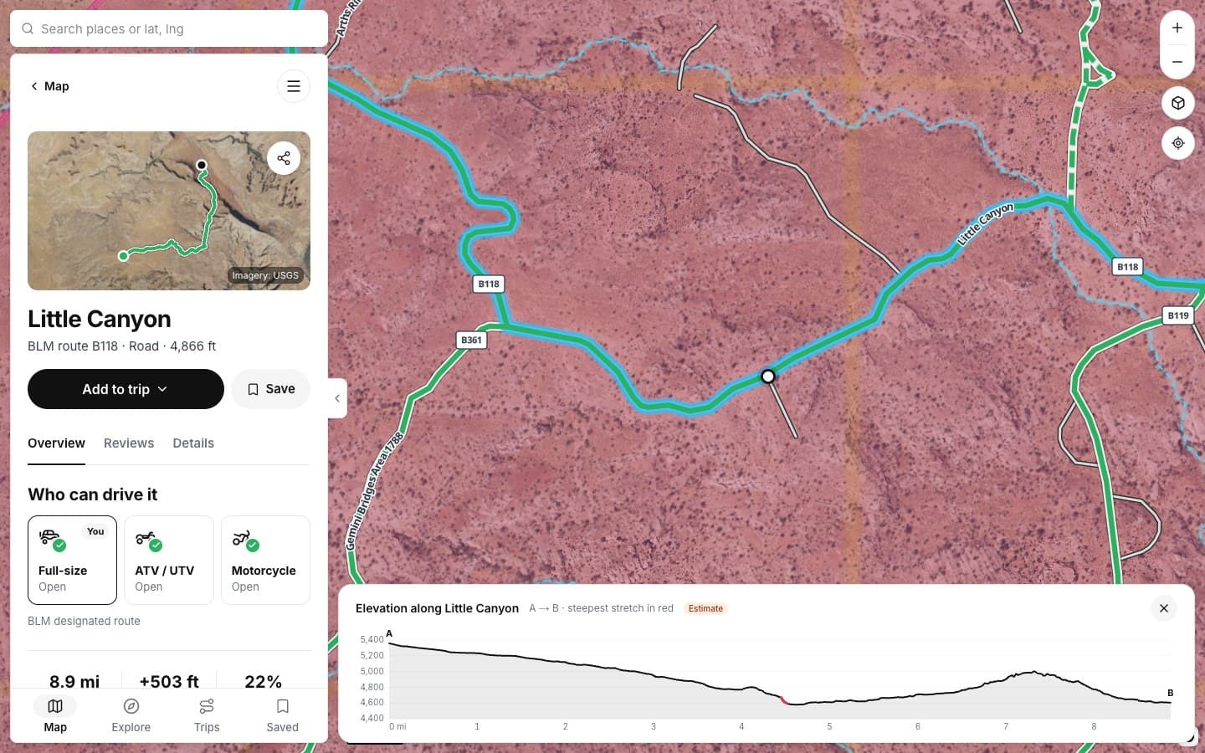Zoom in on the map
Viewport: 1205px width, 753px height.
tap(1177, 28)
